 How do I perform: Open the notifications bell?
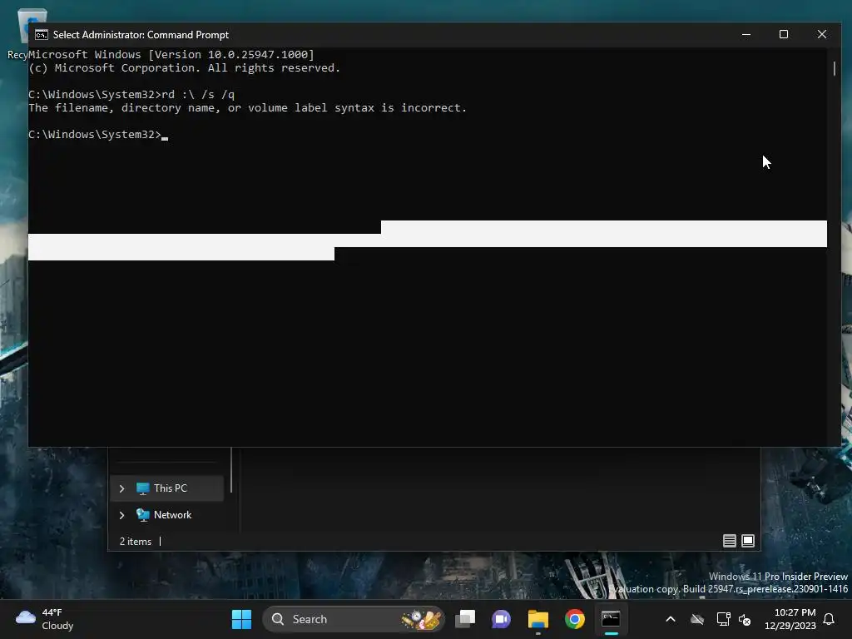[830, 619]
